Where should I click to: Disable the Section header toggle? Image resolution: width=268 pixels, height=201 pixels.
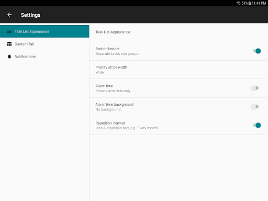click(256, 51)
